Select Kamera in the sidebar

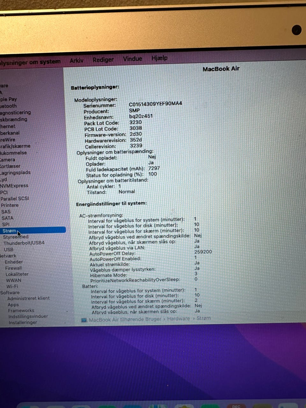pyautogui.click(x=7, y=160)
